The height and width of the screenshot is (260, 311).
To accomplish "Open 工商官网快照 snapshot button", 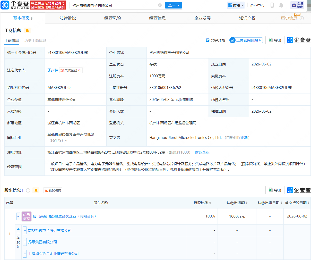I will (x=246, y=40).
